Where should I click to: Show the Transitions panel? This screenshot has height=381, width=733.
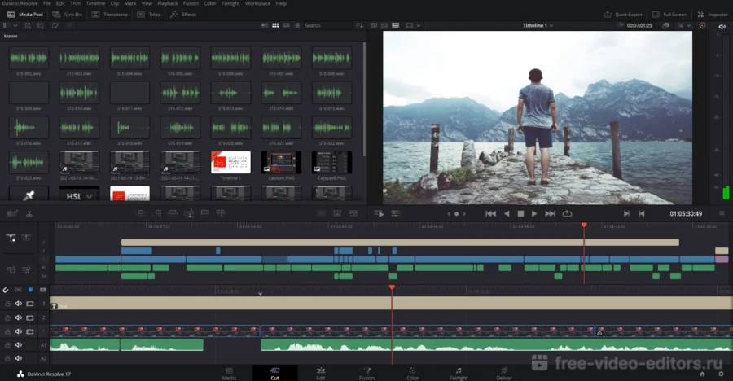pos(110,15)
